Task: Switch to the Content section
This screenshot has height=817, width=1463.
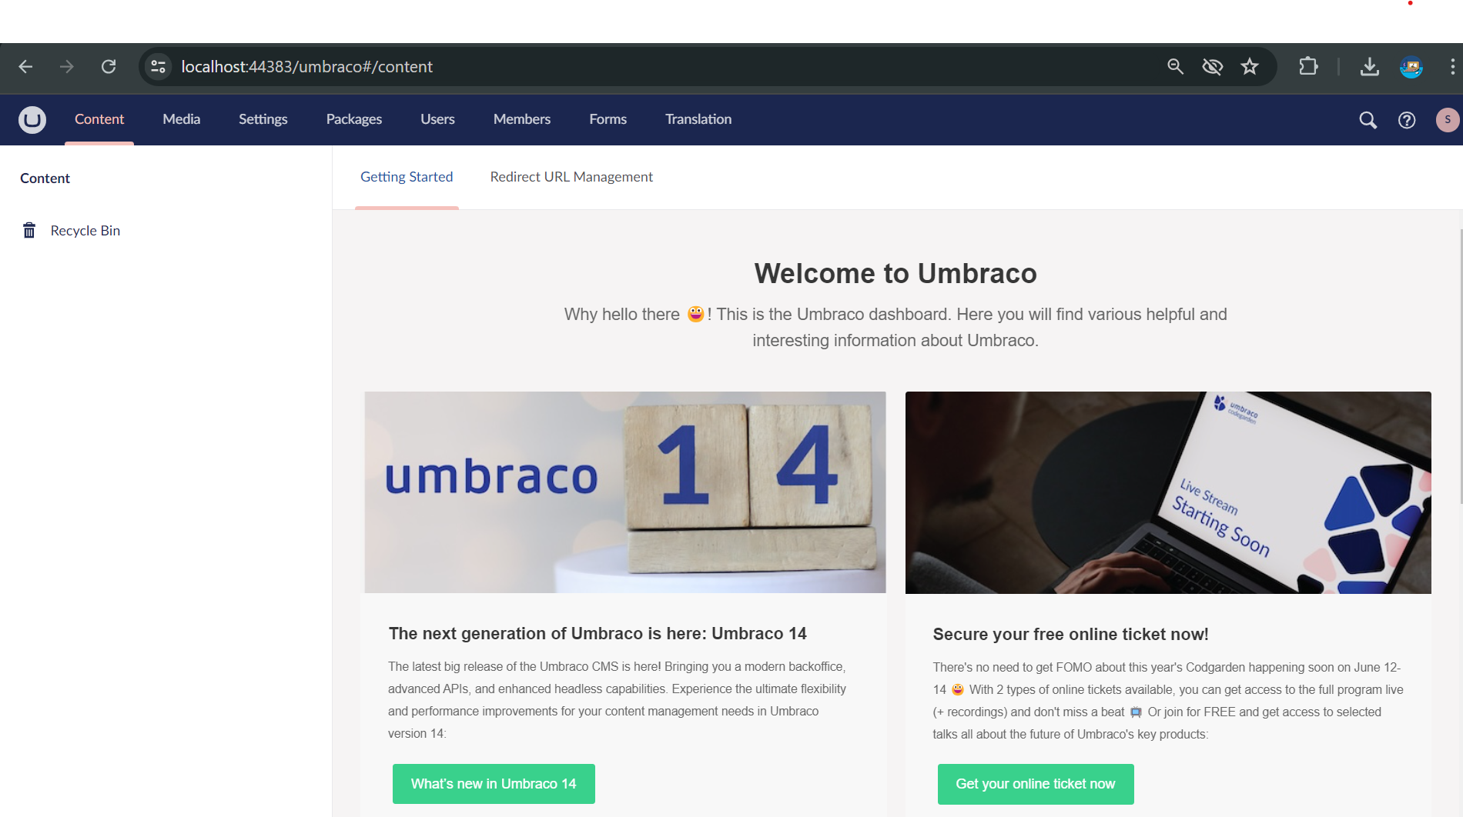Action: pyautogui.click(x=99, y=120)
